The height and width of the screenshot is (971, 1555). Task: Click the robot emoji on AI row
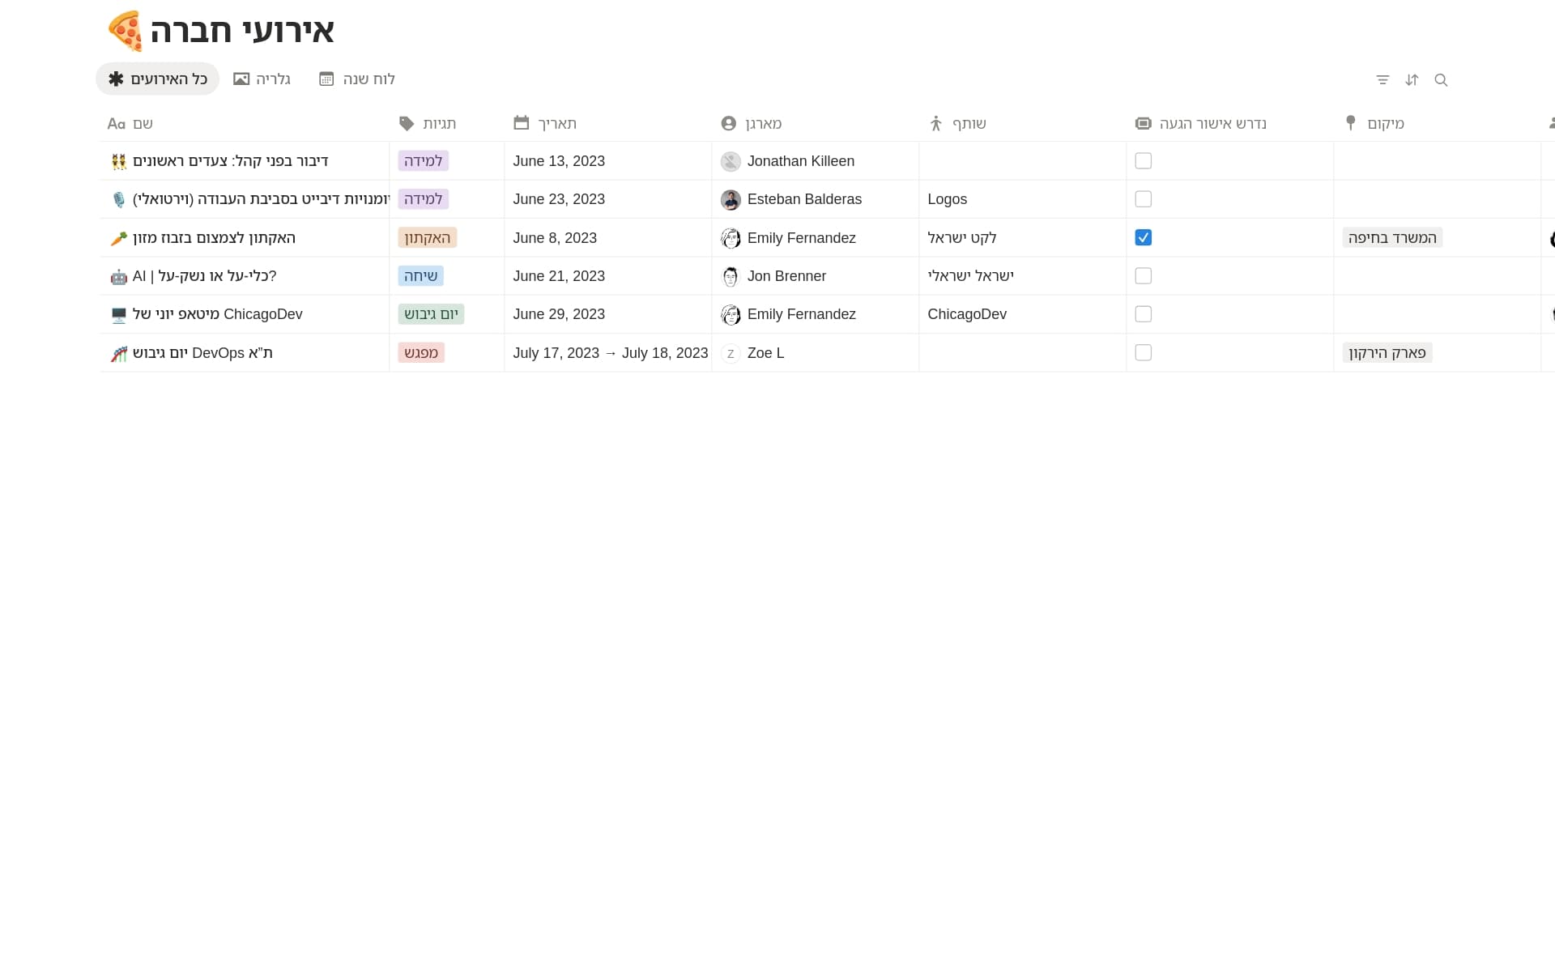coord(119,277)
